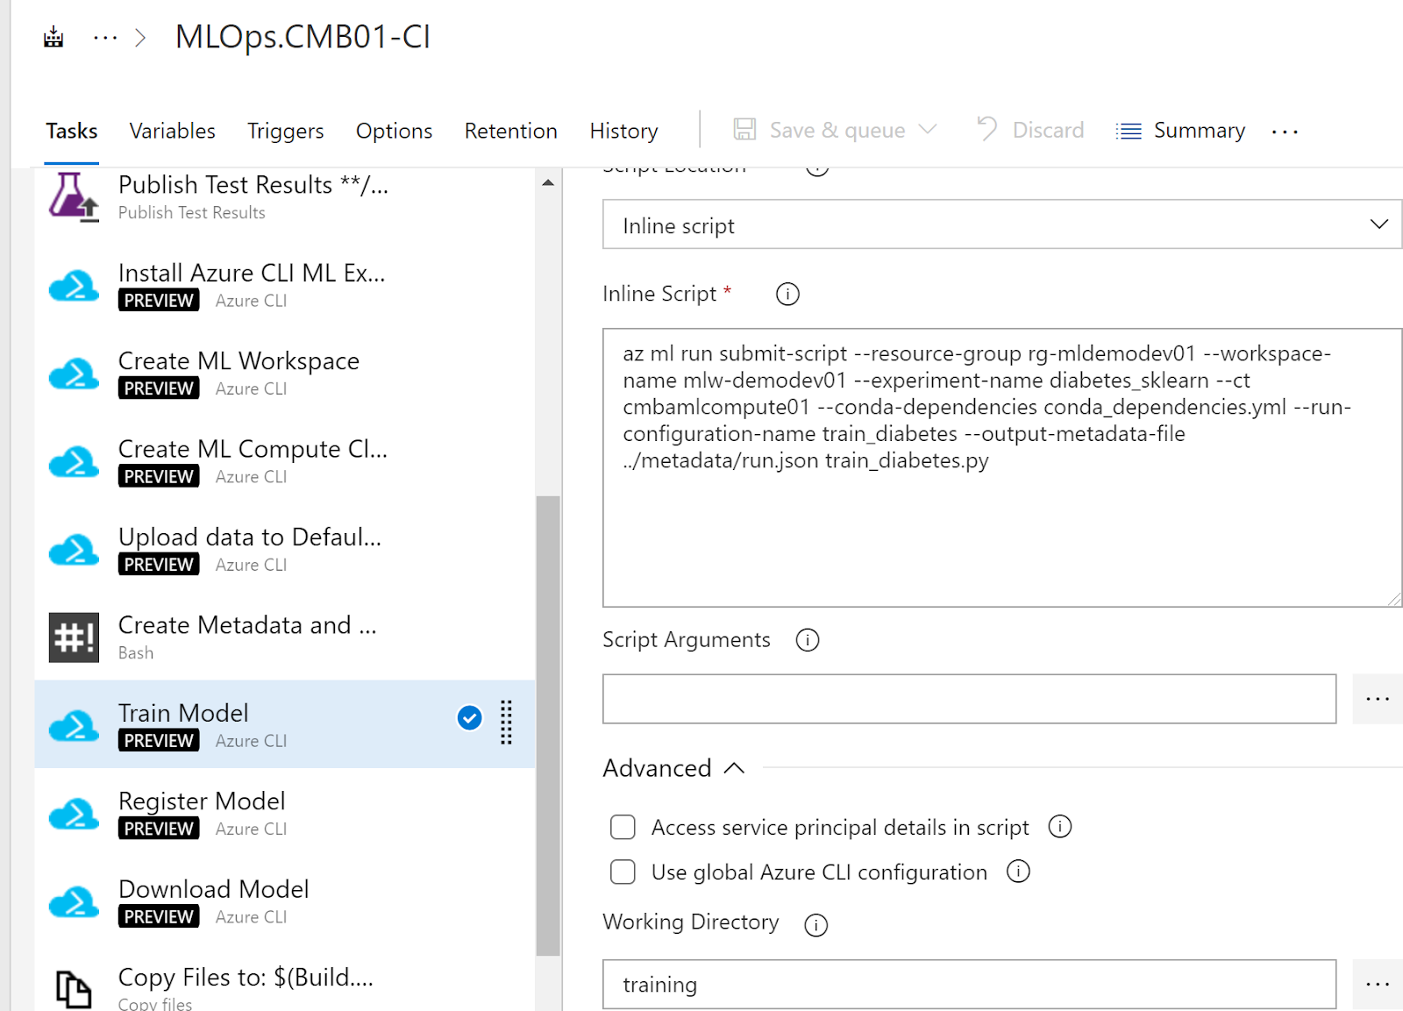Screen dimensions: 1403x1011
Task: Enable Use global Azure CLI configuration
Action: click(x=623, y=872)
